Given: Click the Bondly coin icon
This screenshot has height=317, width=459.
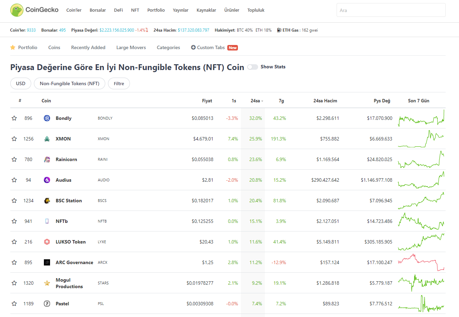Looking at the screenshot, I should pos(47,118).
